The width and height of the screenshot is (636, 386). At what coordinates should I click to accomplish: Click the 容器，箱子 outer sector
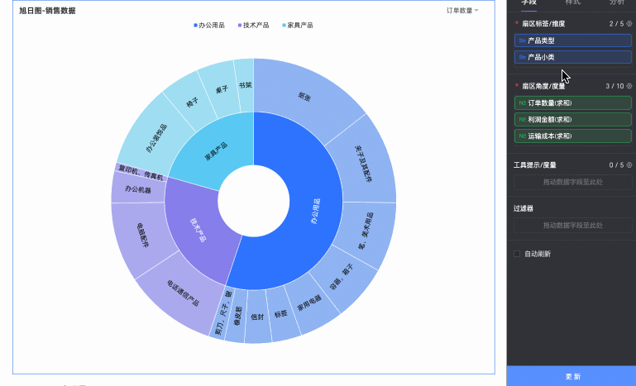point(341,277)
